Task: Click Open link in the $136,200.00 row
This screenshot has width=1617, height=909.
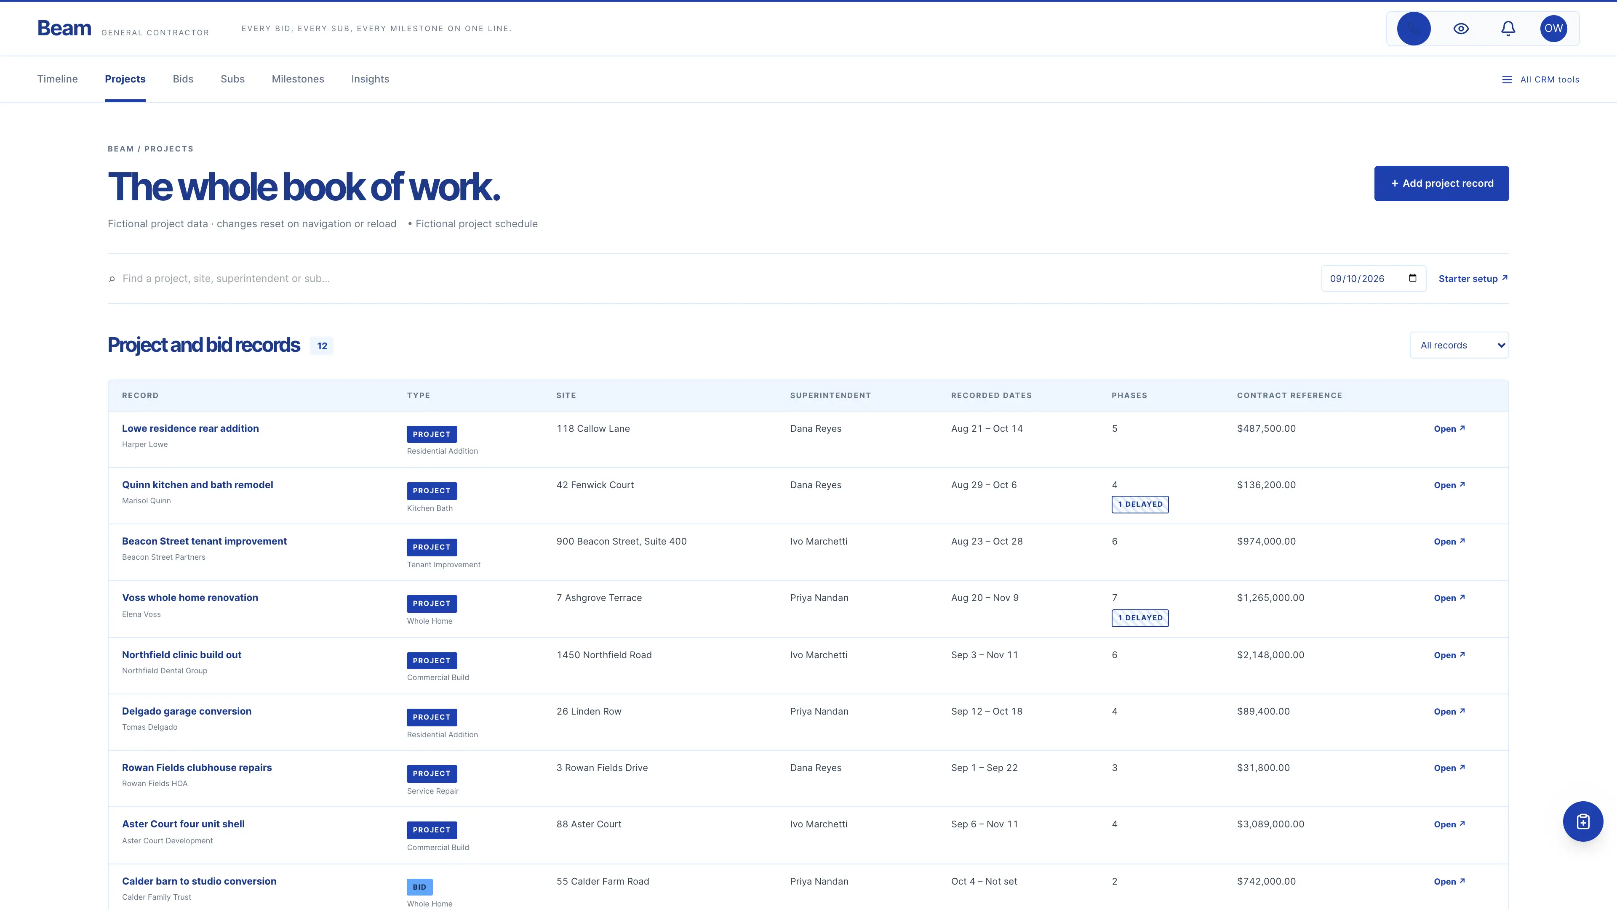Action: [1449, 486]
